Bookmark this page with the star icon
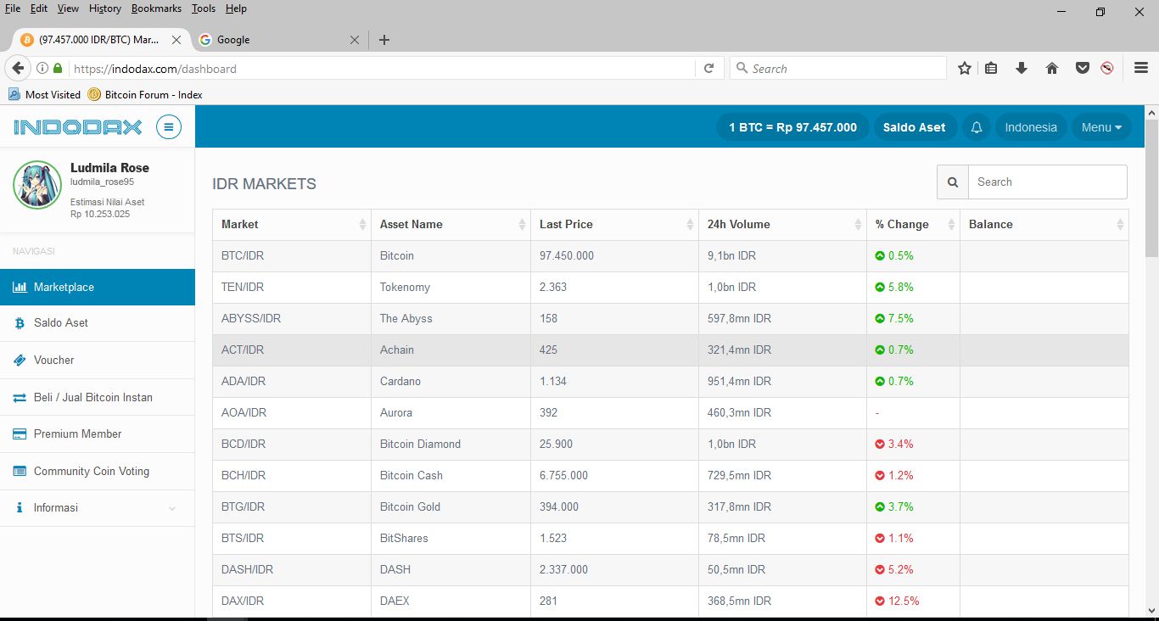 [965, 69]
